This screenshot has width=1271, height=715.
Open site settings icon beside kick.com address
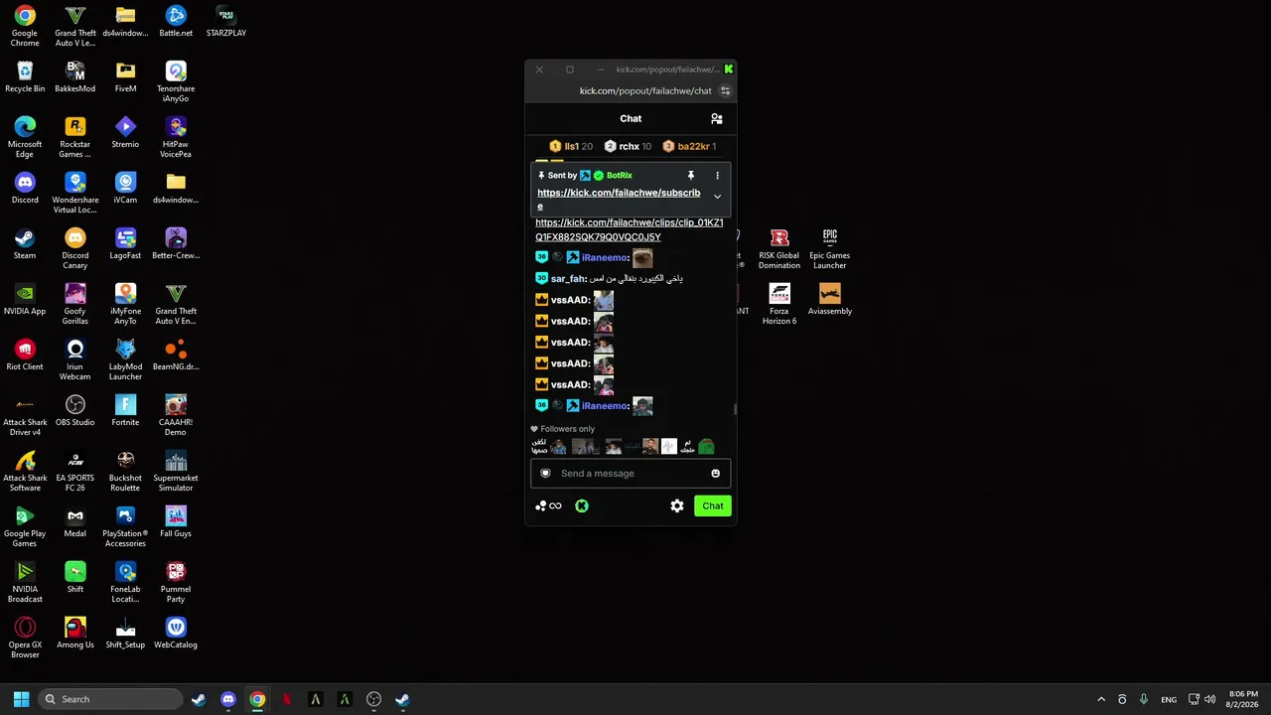tap(725, 91)
